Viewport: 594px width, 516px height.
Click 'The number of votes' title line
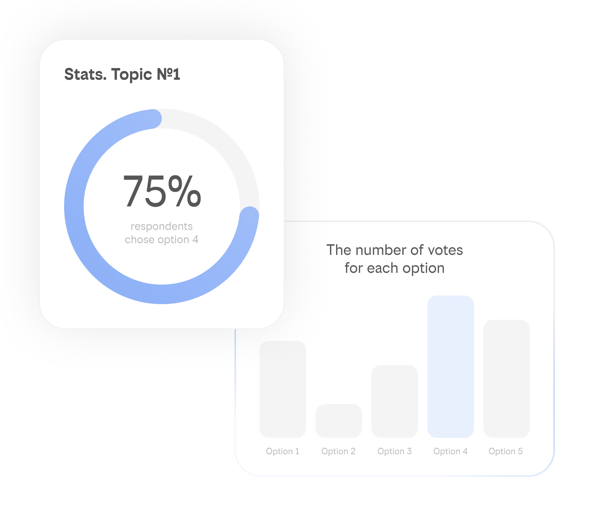click(394, 250)
